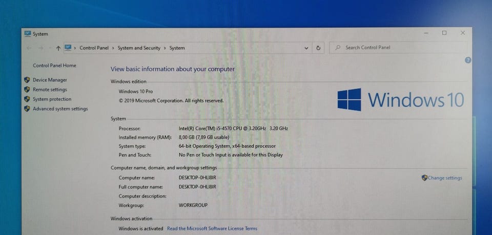492x235 pixels.
Task: Click the Windows 10 logo
Action: [401, 100]
